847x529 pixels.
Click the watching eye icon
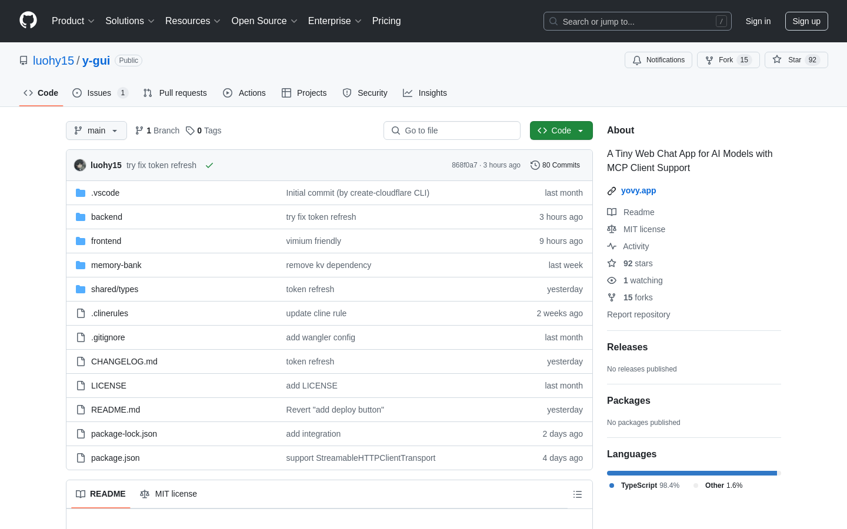tap(612, 280)
